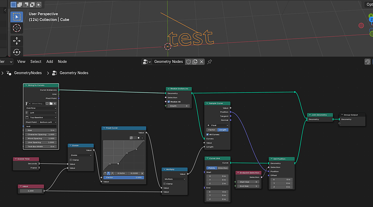The image size is (373, 207).
Task: Set Curve Line mode to Direction
Action: pyautogui.click(x=223, y=168)
